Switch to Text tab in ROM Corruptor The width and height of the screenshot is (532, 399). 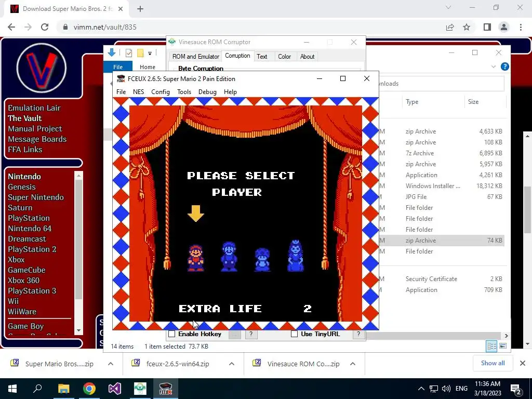coord(262,57)
